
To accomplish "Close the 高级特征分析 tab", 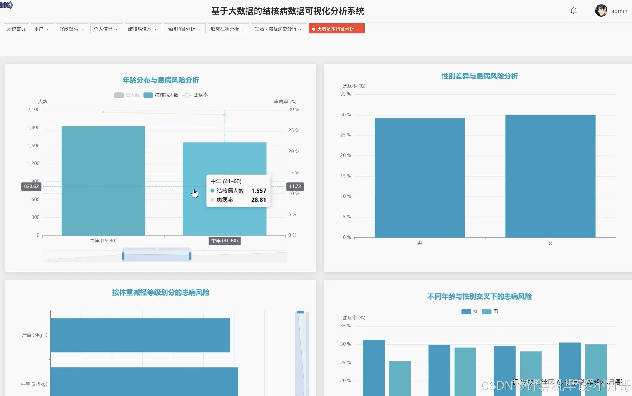I will point(199,29).
